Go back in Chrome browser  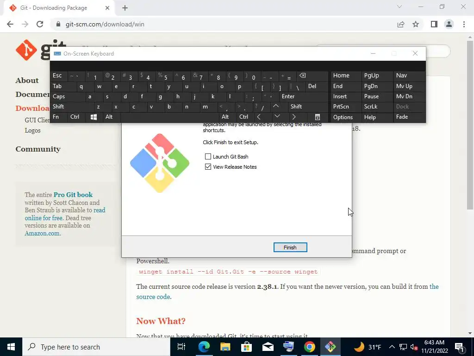[x=10, y=24]
